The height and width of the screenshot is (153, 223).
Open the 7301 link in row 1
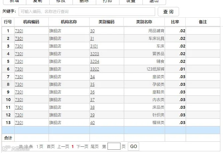click(19, 31)
